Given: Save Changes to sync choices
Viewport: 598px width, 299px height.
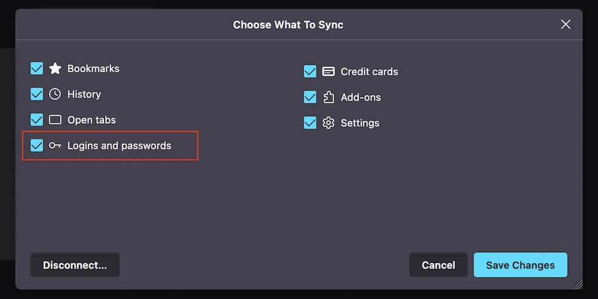Looking at the screenshot, I should coord(520,265).
